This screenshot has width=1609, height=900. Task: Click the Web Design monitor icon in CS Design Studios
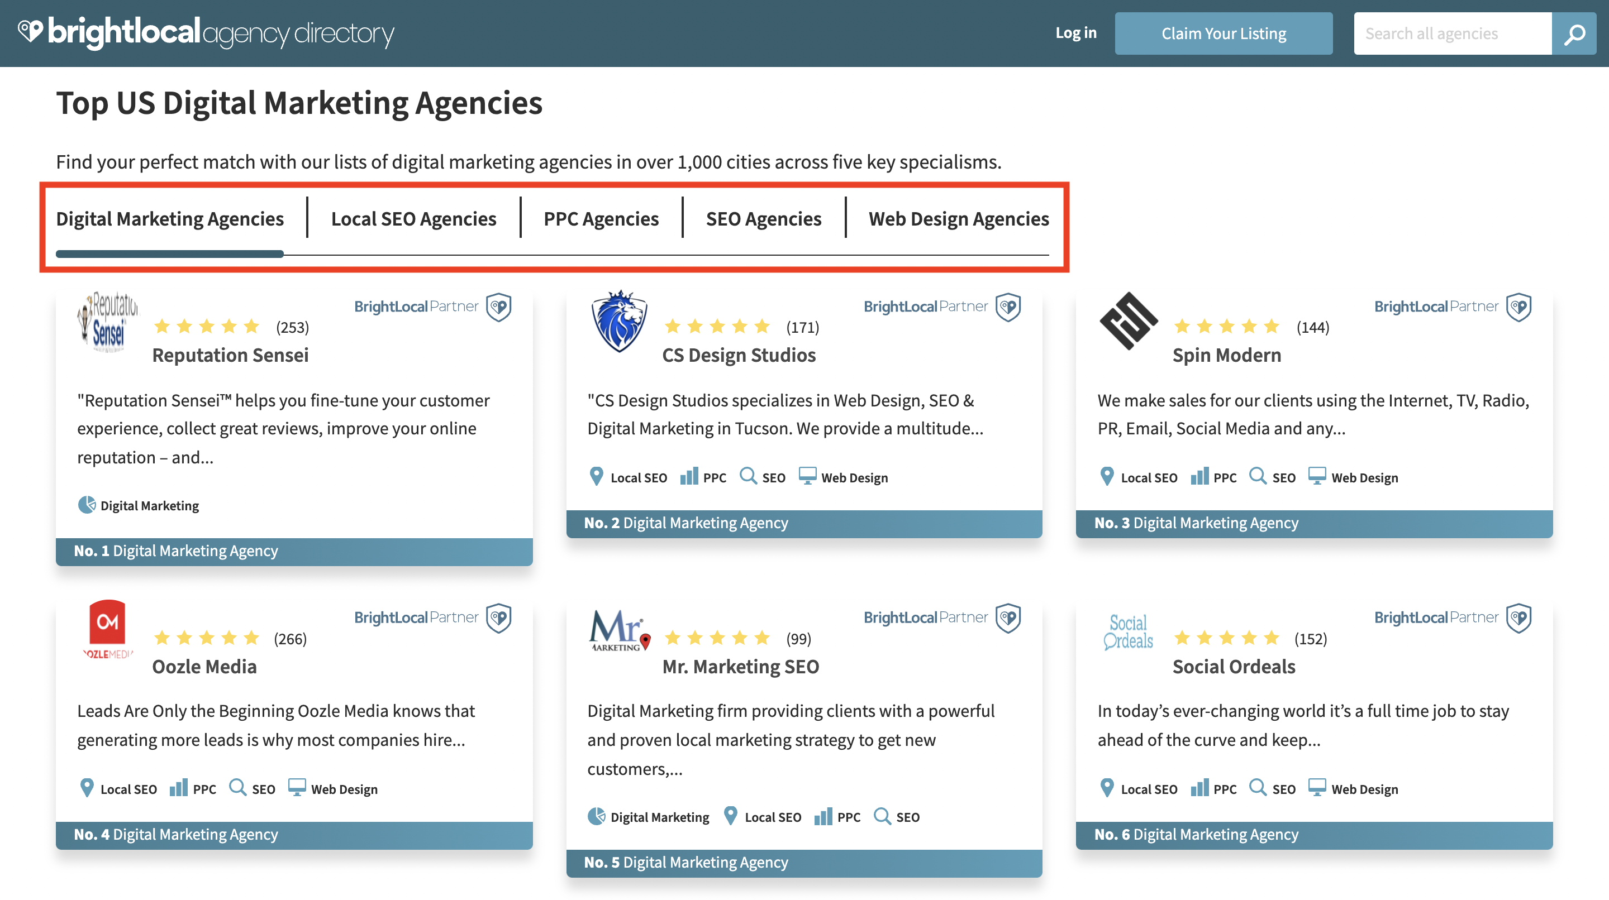click(808, 476)
